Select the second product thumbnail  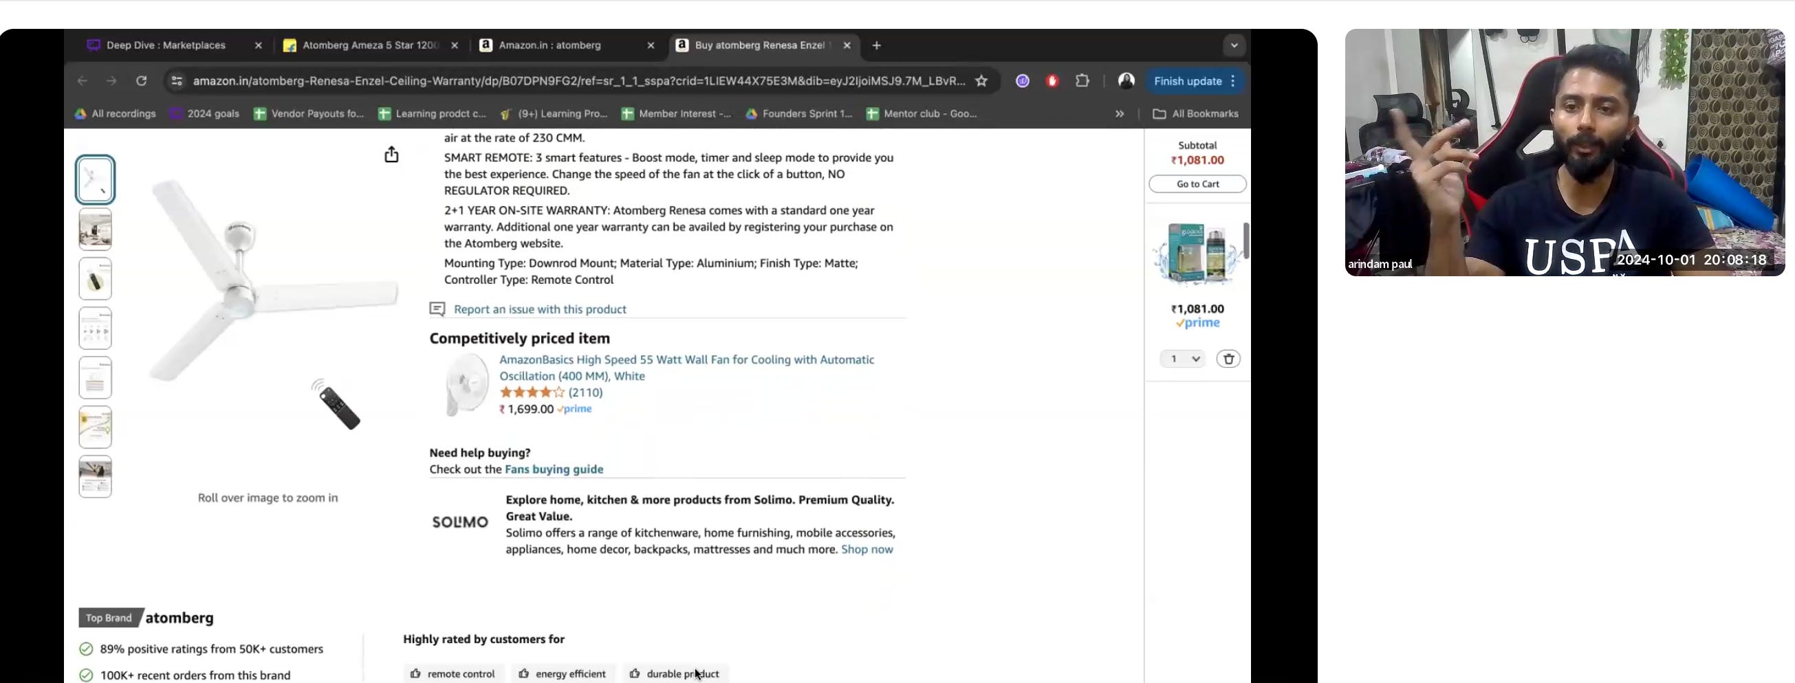pos(96,229)
